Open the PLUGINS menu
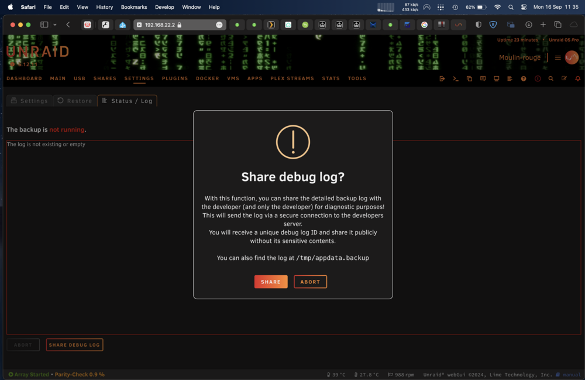 175,78
